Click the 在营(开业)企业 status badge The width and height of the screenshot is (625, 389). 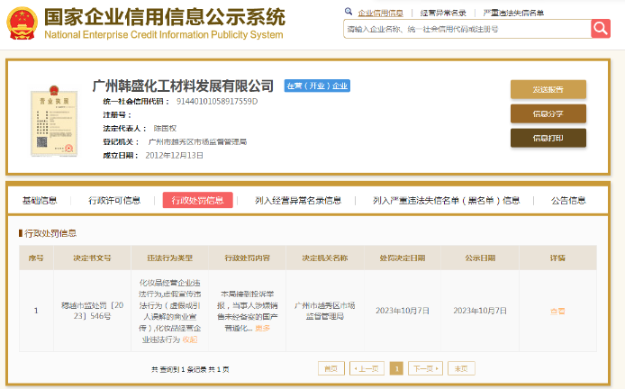(x=317, y=86)
